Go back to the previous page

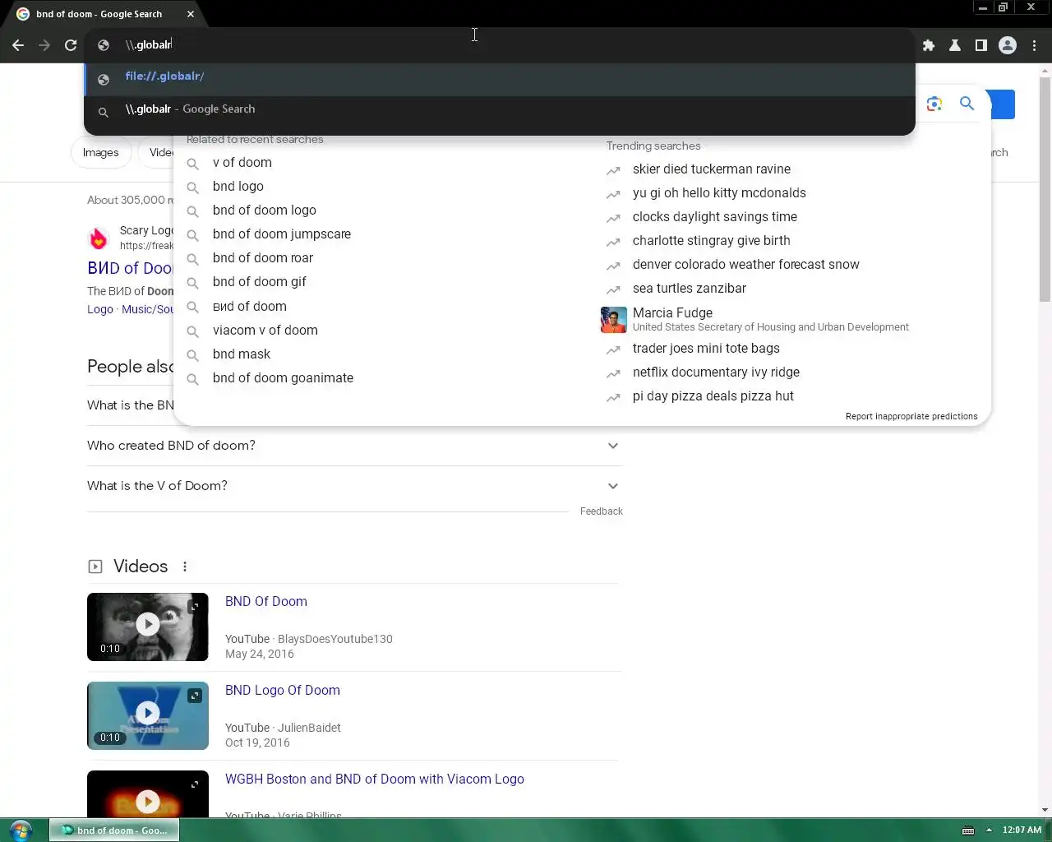point(18,45)
